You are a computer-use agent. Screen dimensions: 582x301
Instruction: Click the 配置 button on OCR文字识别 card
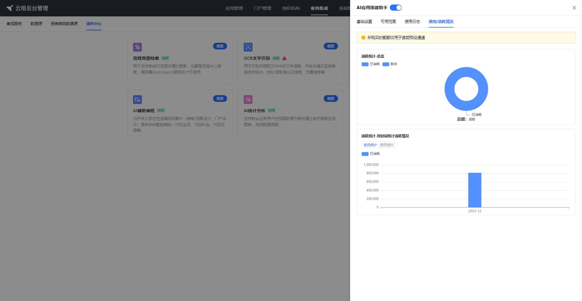click(331, 46)
